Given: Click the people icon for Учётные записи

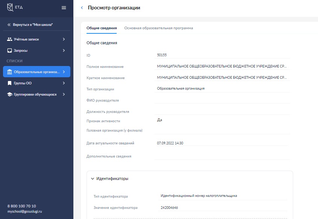Looking at the screenshot, I should (x=9, y=39).
